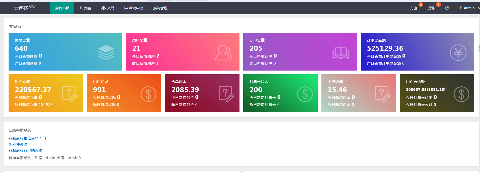This screenshot has height=173, width=480.
Task: Select the 后台首页 tab
Action: click(x=62, y=8)
